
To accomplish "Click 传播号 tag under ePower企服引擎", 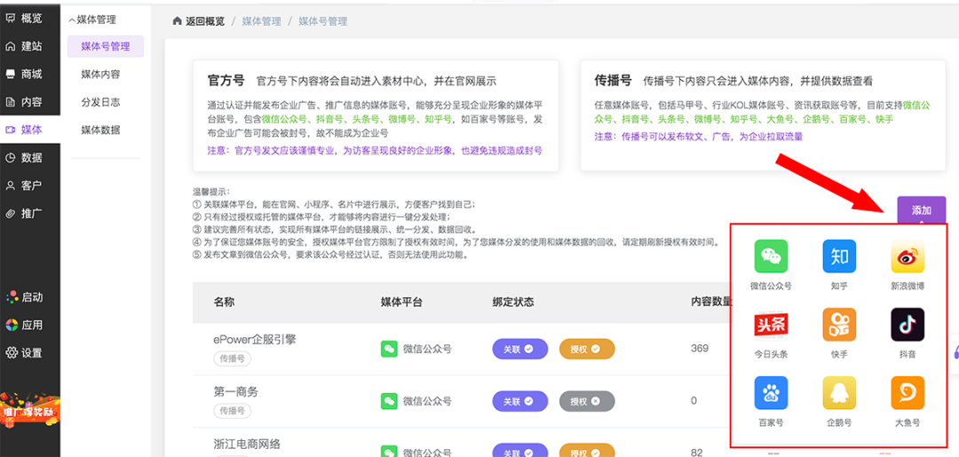I will tap(233, 359).
